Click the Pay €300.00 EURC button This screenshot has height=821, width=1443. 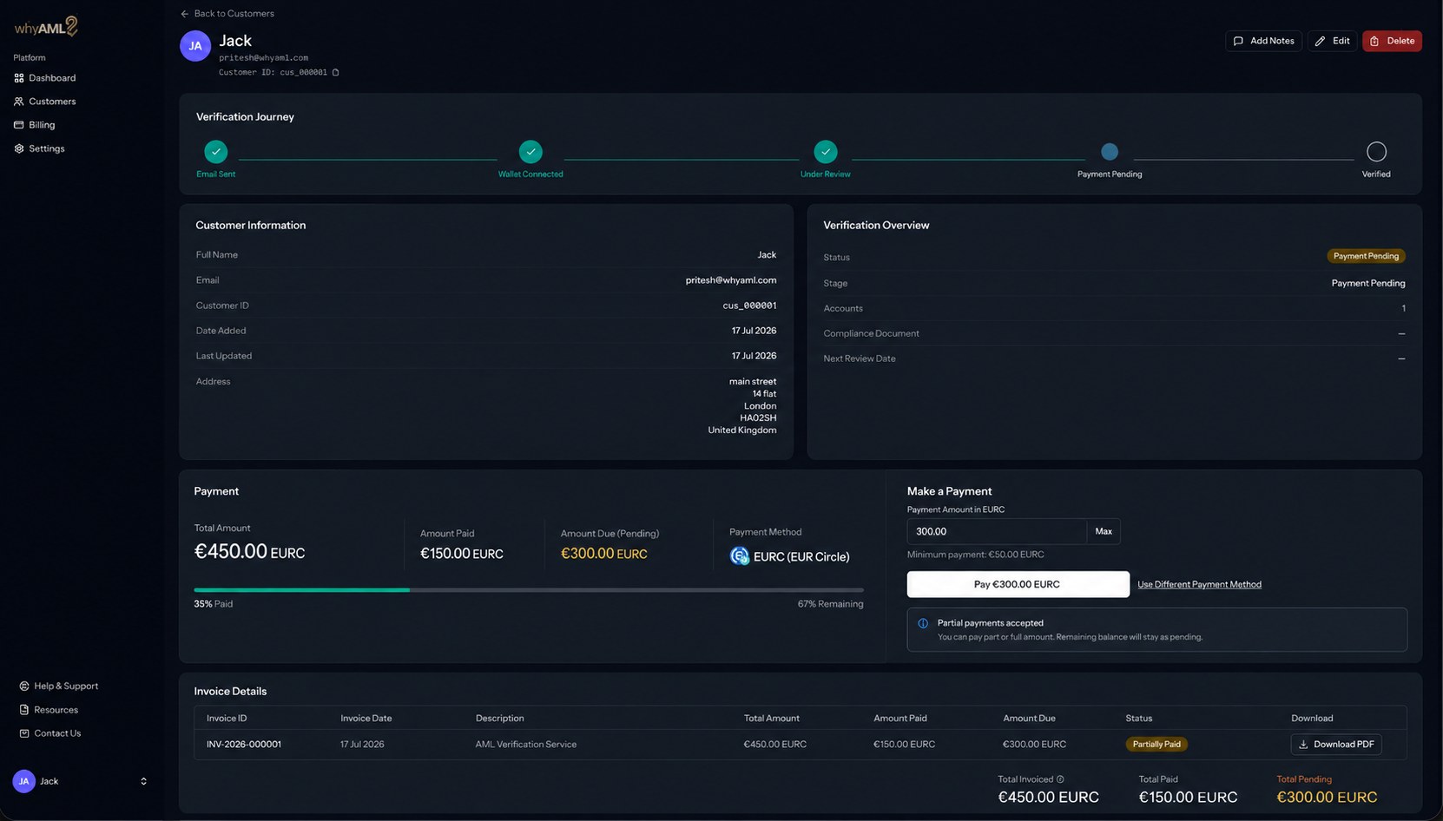pos(1018,584)
